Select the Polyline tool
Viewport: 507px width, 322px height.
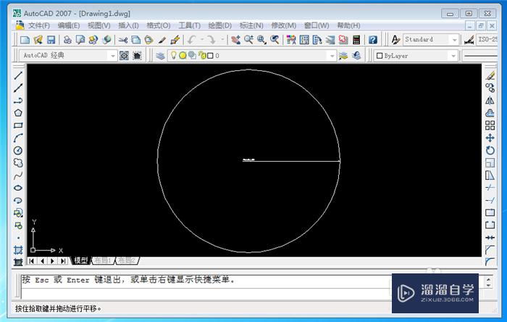pyautogui.click(x=18, y=100)
